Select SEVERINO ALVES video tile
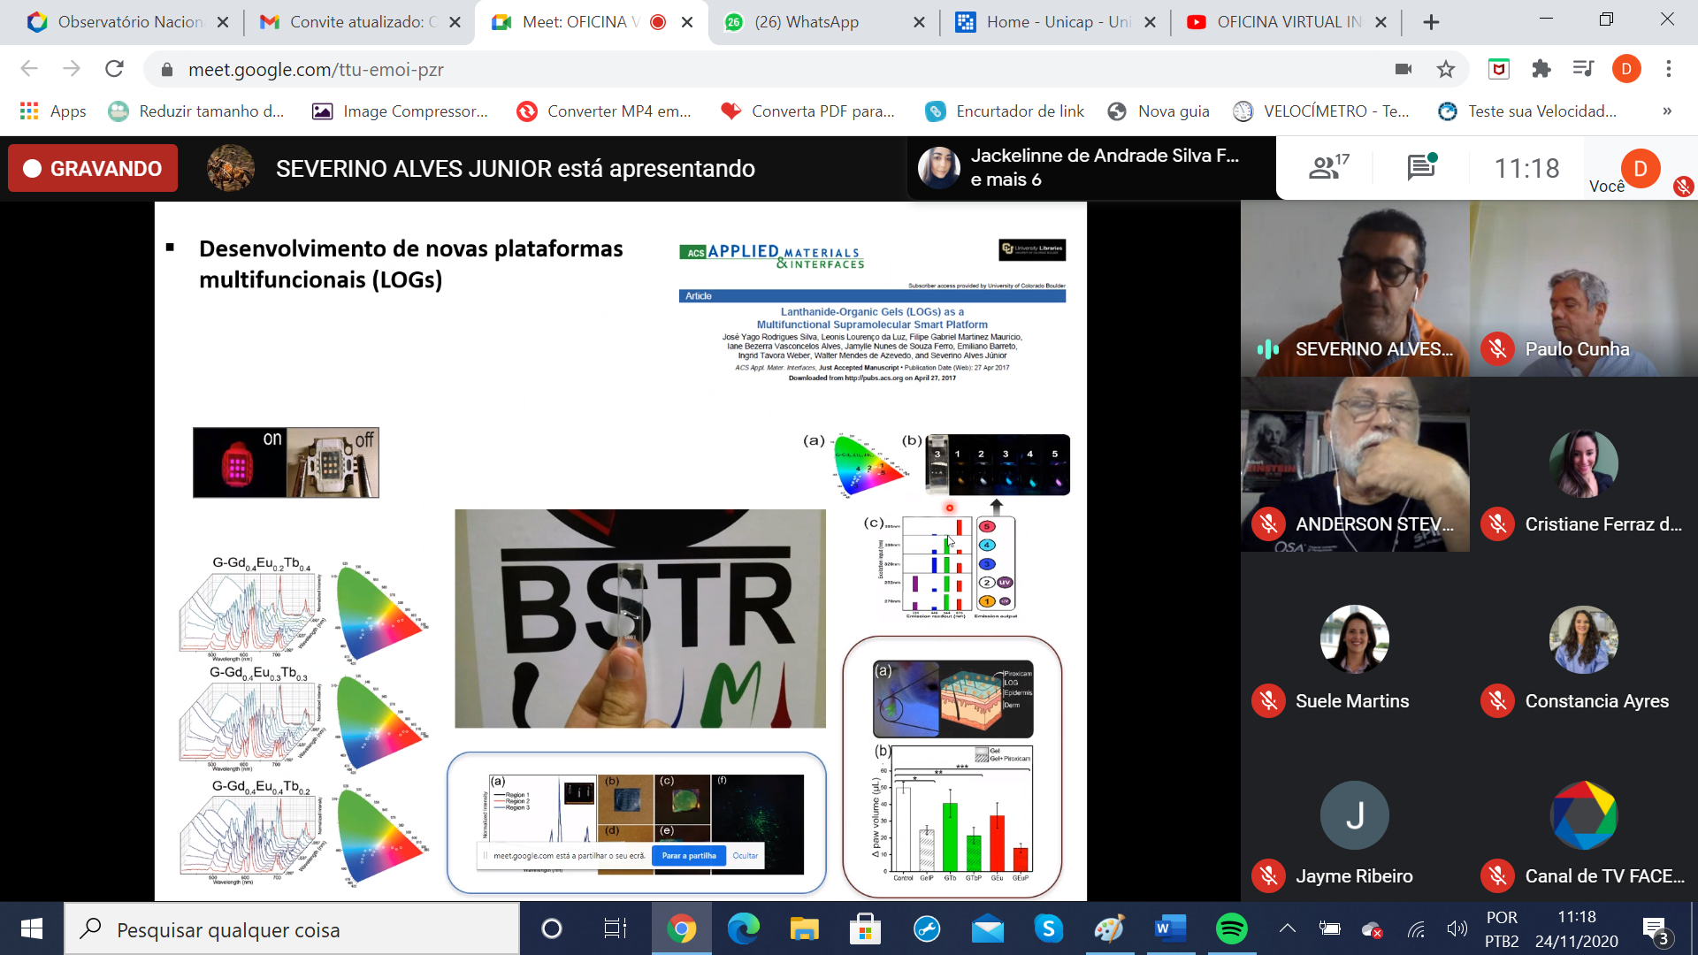The height and width of the screenshot is (955, 1698). 1355,289
